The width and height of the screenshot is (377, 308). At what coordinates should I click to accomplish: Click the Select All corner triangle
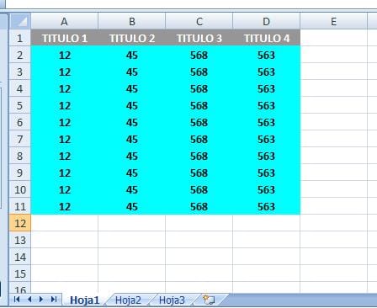click(x=20, y=21)
